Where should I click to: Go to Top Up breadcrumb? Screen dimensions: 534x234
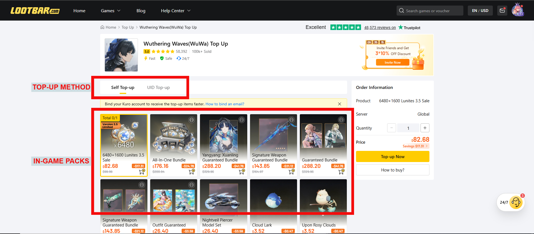[x=128, y=27]
